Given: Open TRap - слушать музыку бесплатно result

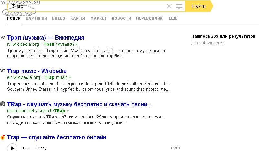Looking at the screenshot, I should click(x=80, y=104).
